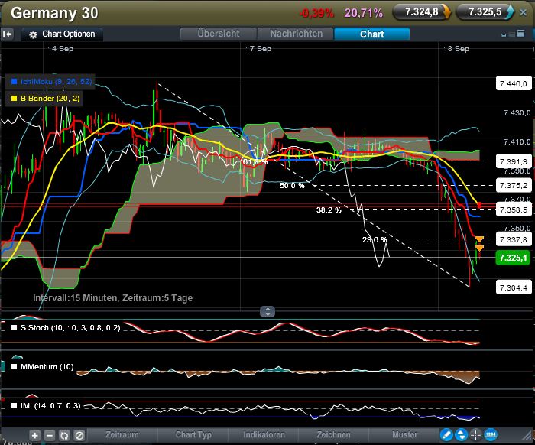Open the Zeichnen menu
The width and height of the screenshot is (535, 445).
click(x=333, y=435)
